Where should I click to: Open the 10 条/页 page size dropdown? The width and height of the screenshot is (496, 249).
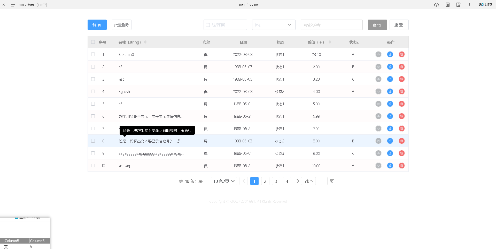pyautogui.click(x=224, y=181)
